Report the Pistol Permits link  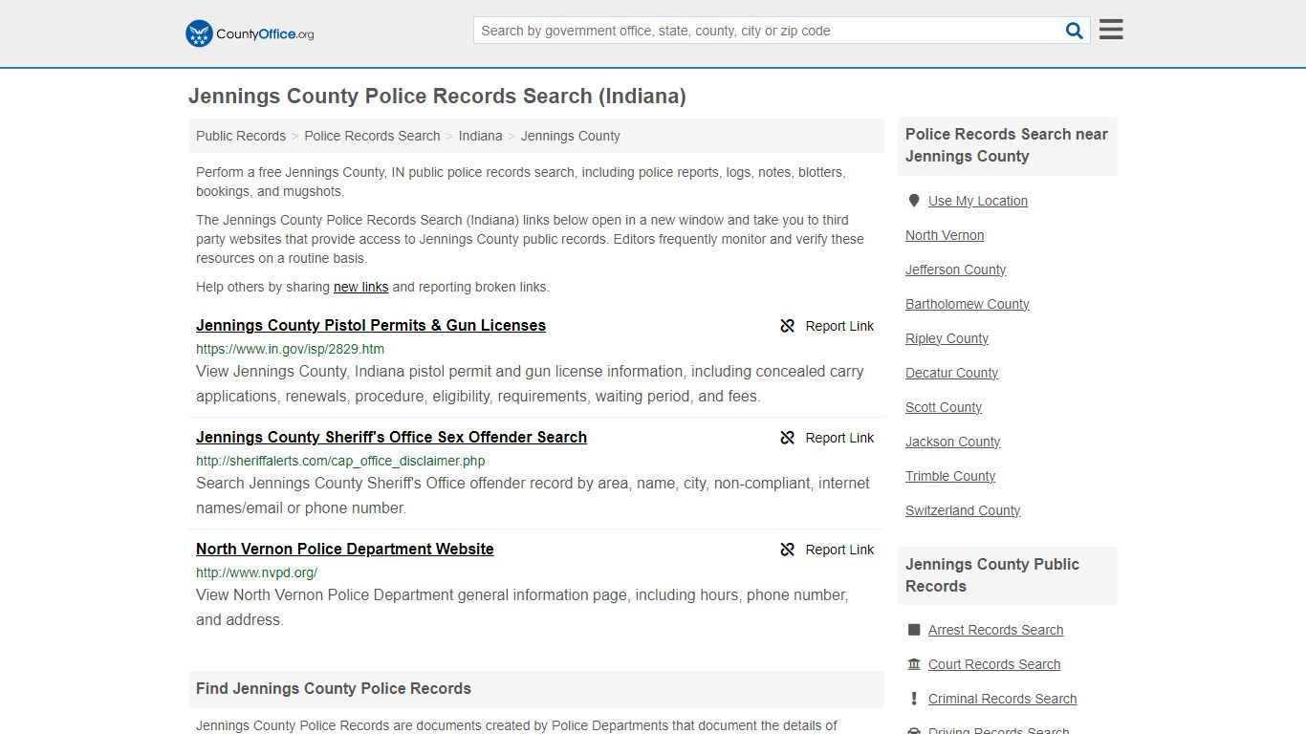coord(839,326)
